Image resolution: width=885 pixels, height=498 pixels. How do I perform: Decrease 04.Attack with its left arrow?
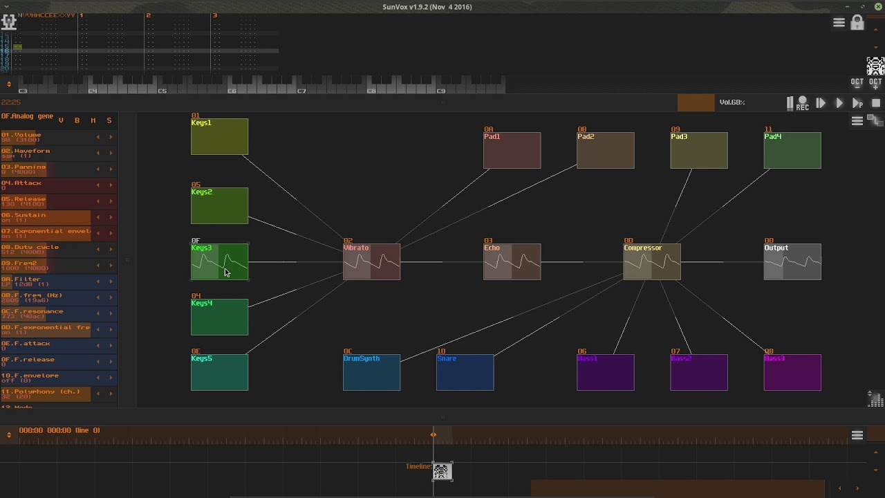97,185
